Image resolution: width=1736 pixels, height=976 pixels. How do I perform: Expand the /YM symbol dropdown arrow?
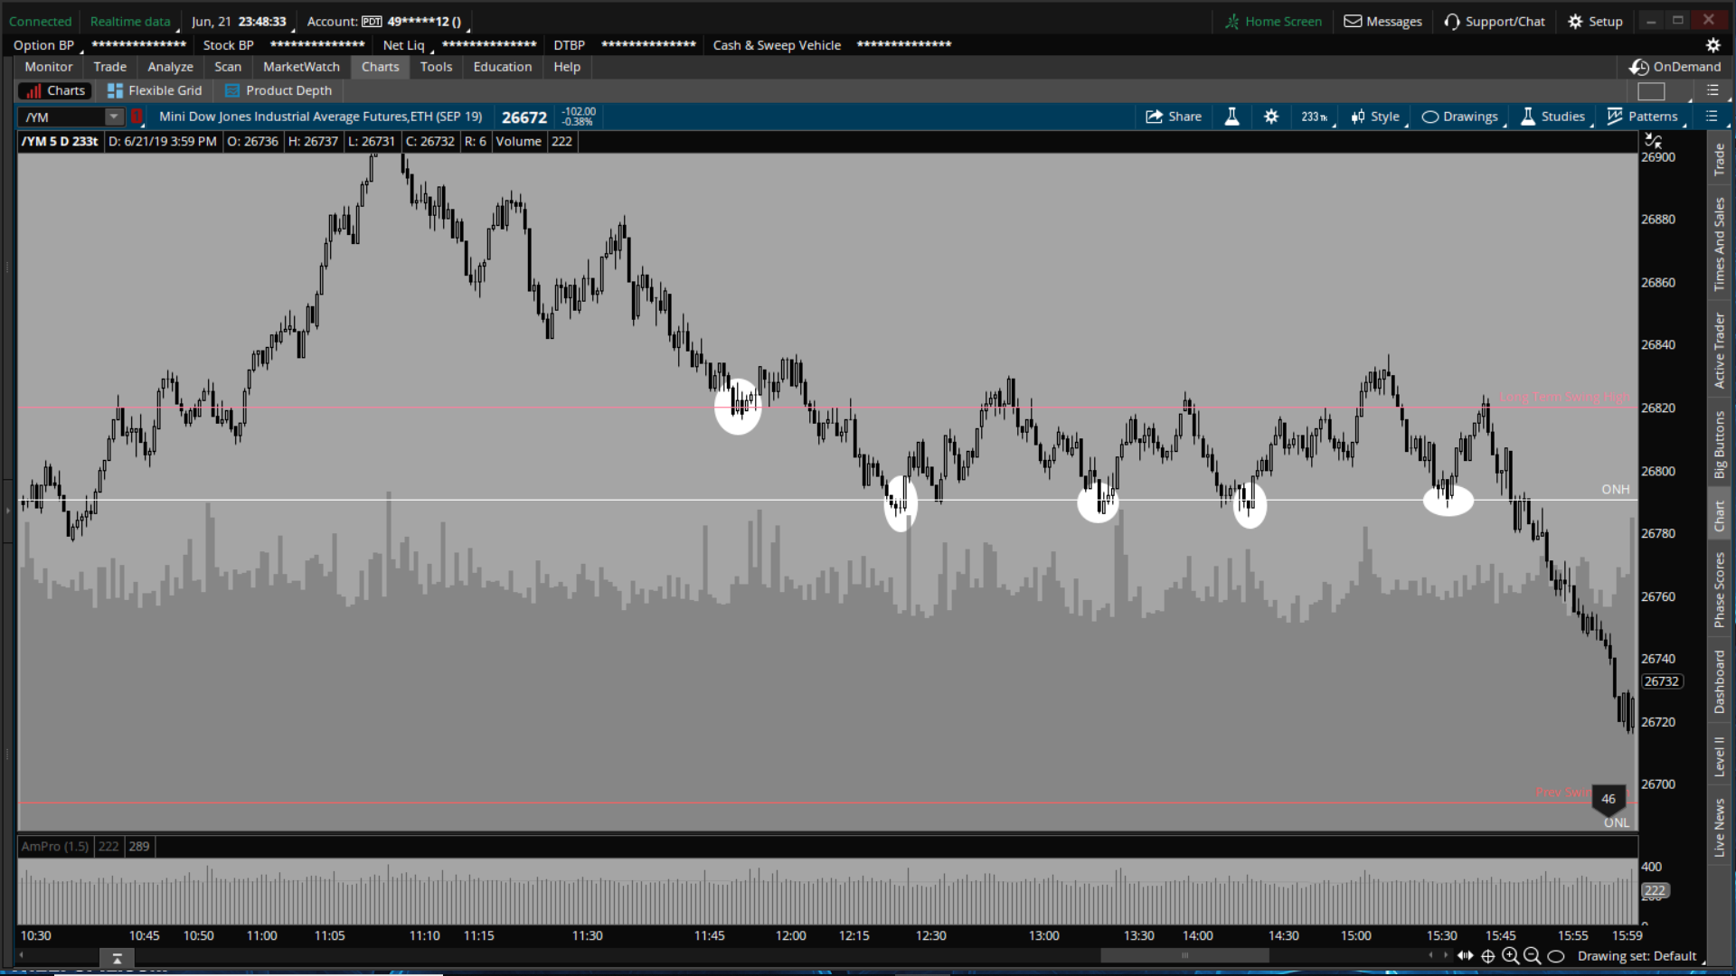pyautogui.click(x=114, y=117)
